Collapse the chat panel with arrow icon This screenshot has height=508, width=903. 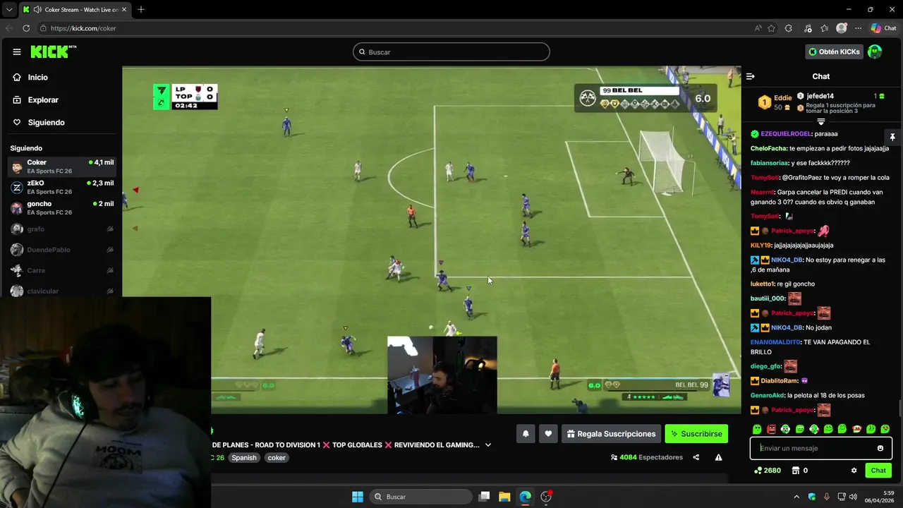[x=751, y=76]
